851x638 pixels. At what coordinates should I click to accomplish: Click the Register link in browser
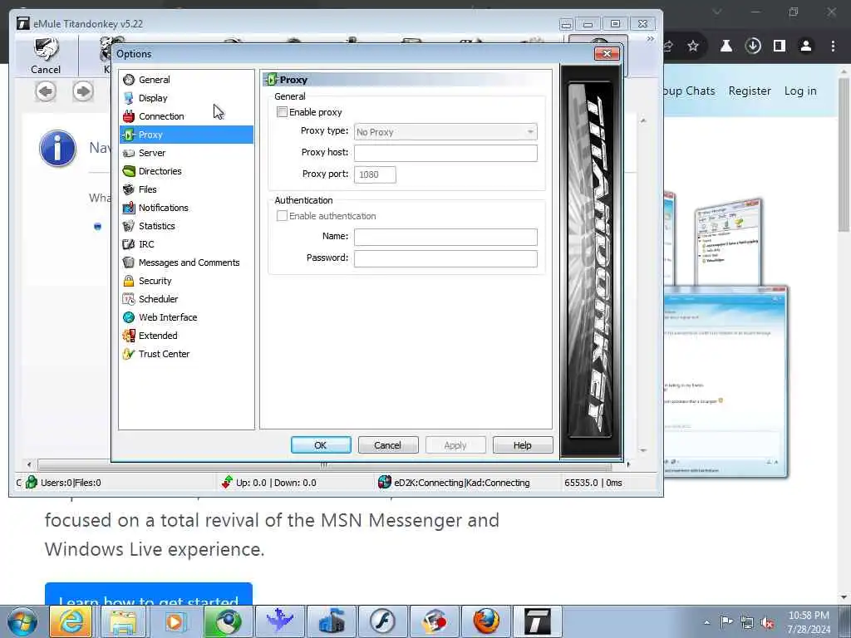750,91
